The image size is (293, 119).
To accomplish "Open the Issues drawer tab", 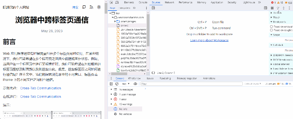I will coord(150,78).
